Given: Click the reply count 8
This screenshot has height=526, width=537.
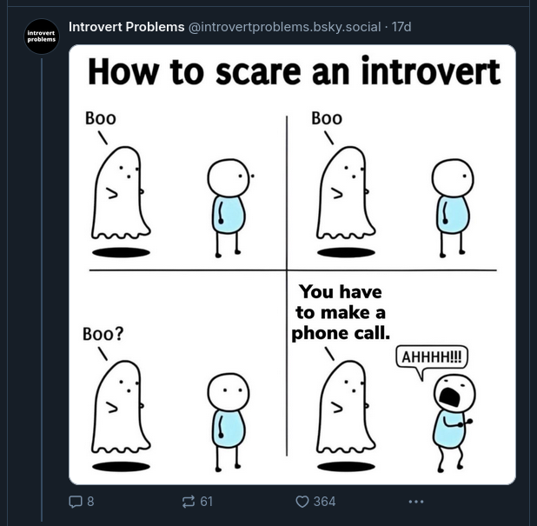Looking at the screenshot, I should (90, 502).
